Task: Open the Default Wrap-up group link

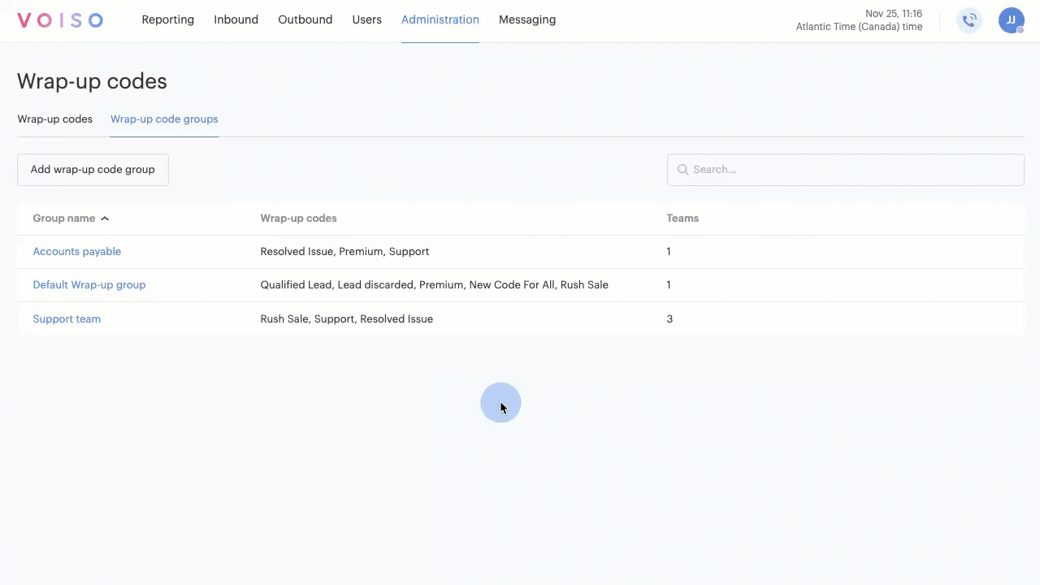Action: 89,284
